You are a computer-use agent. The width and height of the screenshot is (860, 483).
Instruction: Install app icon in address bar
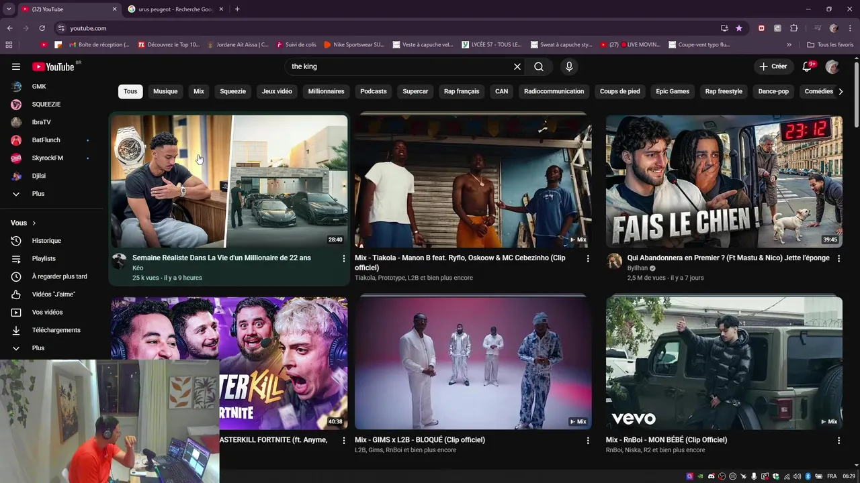[724, 28]
